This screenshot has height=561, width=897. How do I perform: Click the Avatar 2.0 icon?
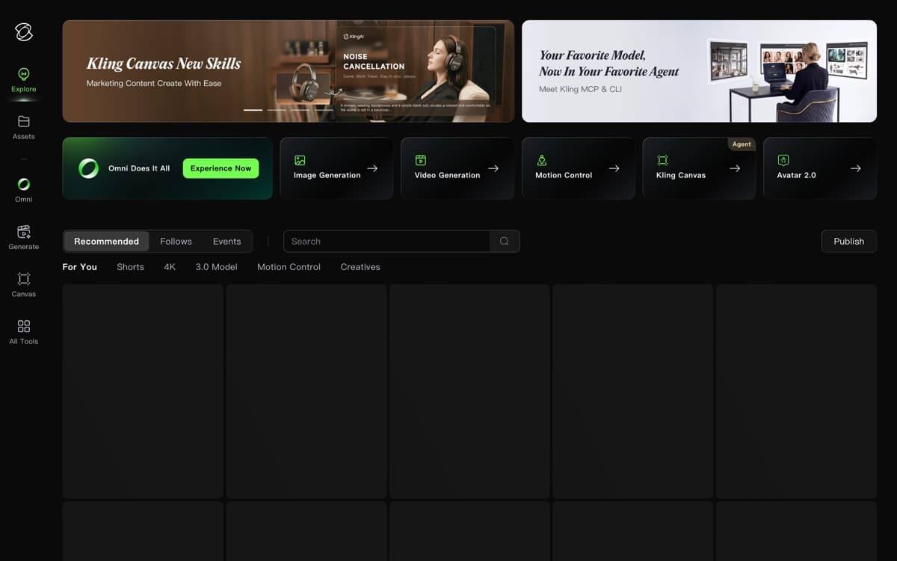click(783, 160)
